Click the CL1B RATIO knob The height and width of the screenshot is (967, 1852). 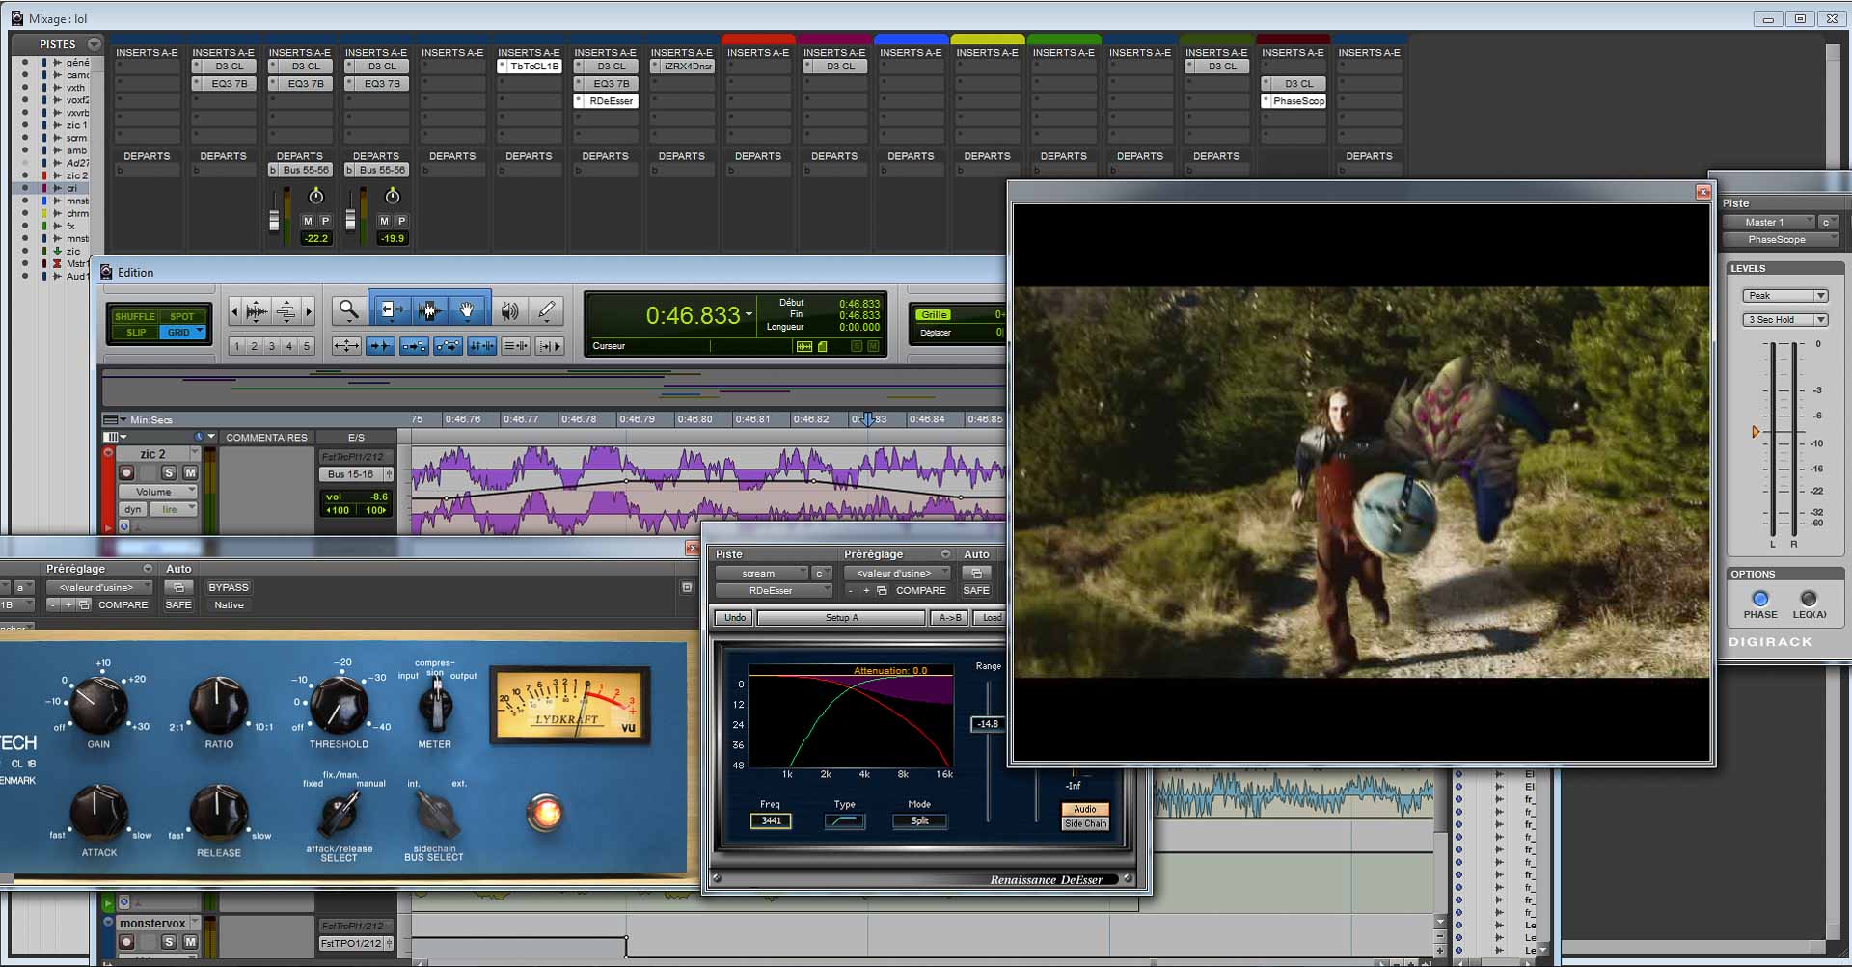(x=219, y=706)
